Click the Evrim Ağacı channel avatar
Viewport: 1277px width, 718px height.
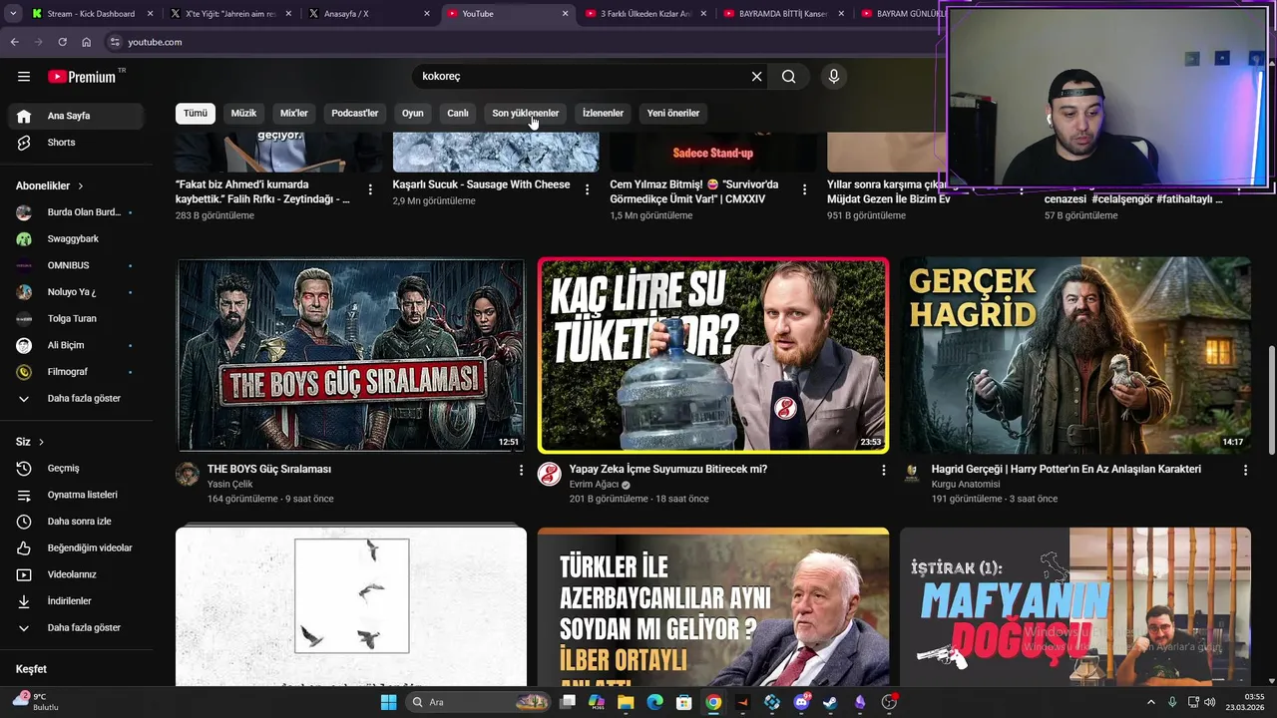tap(550, 474)
